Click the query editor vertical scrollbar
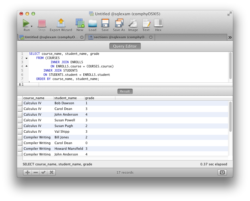250x201 pixels. click(x=231, y=66)
